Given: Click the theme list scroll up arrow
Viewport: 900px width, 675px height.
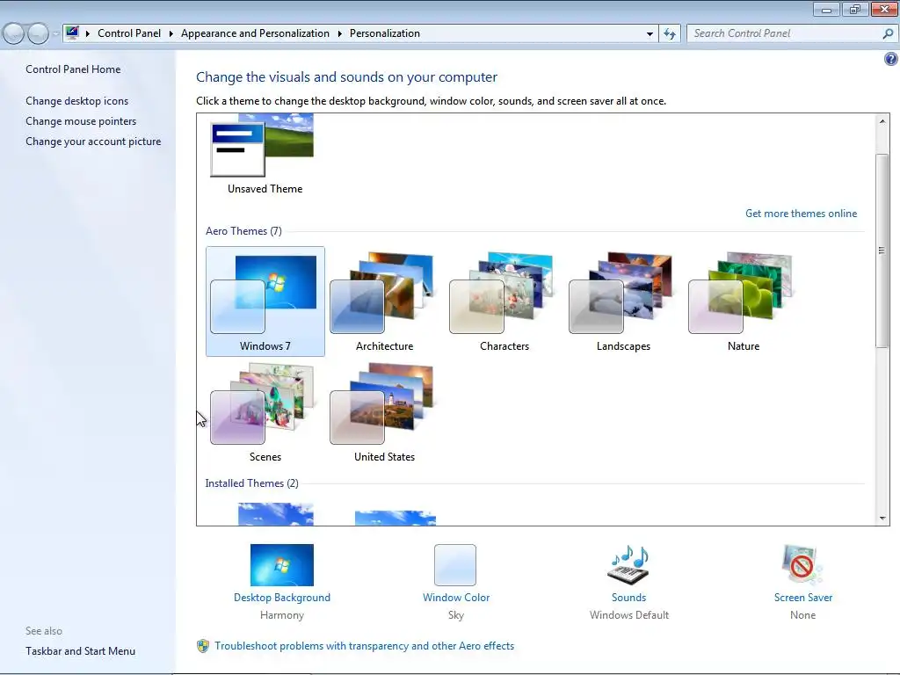Looking at the screenshot, I should pyautogui.click(x=882, y=121).
